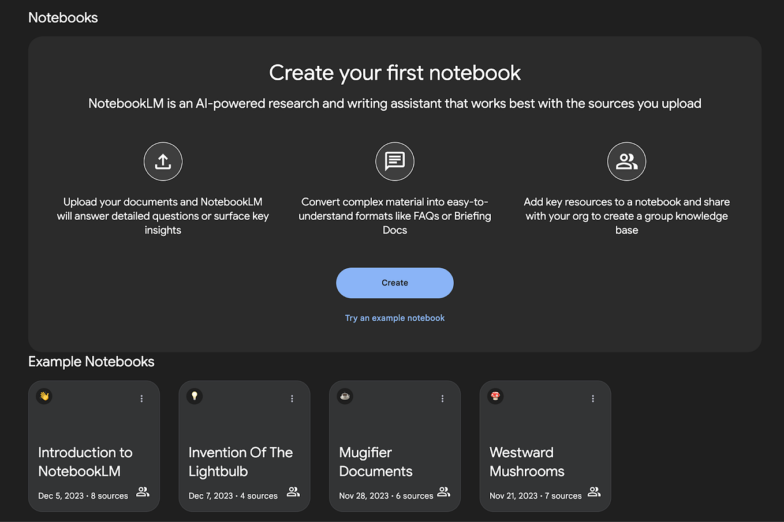784x522 pixels.
Task: Click the shared users icon on Invention Of The Lightbulb
Action: [293, 492]
